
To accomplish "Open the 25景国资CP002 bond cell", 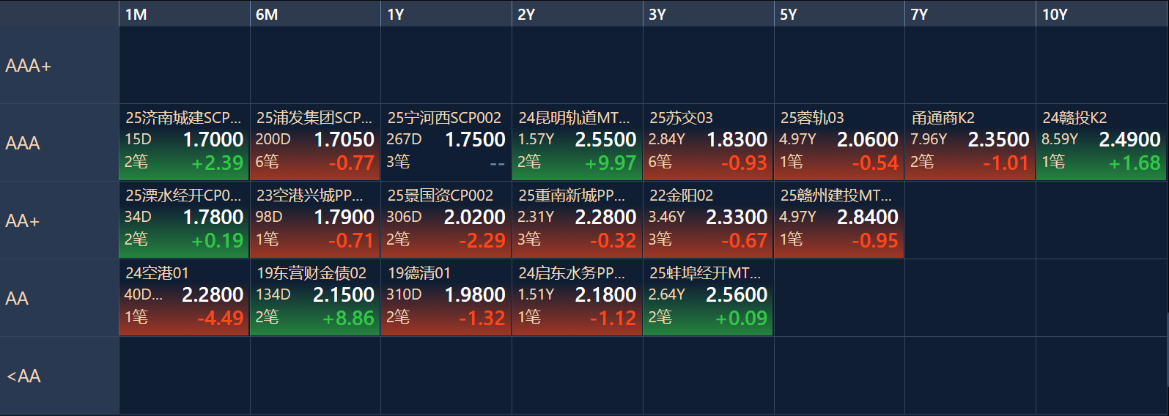I will click(x=446, y=220).
